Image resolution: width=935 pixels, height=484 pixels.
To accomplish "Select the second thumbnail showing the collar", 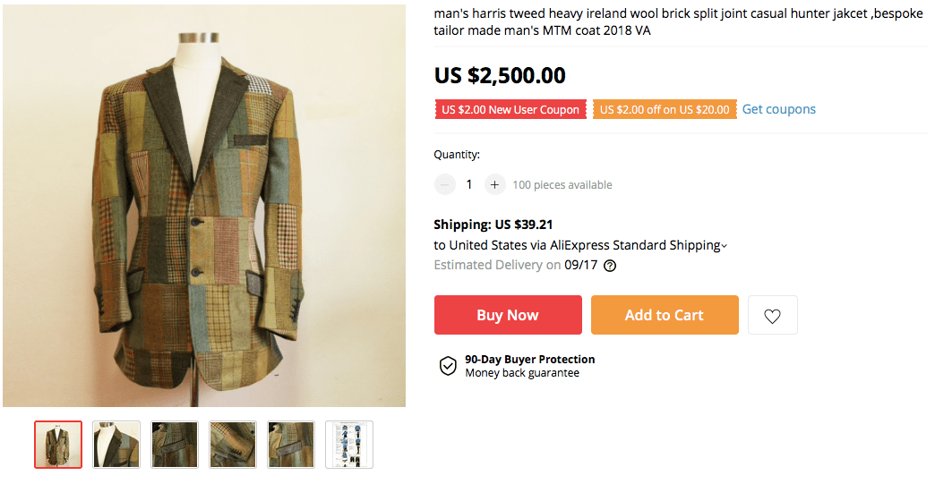I will pos(116,445).
